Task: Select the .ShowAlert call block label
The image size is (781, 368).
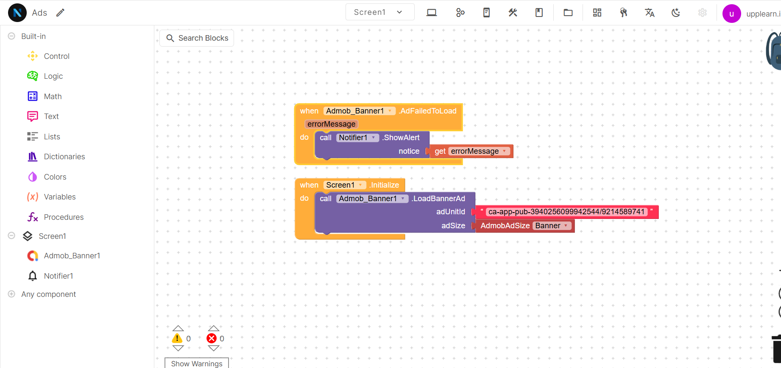Action: pyautogui.click(x=401, y=138)
